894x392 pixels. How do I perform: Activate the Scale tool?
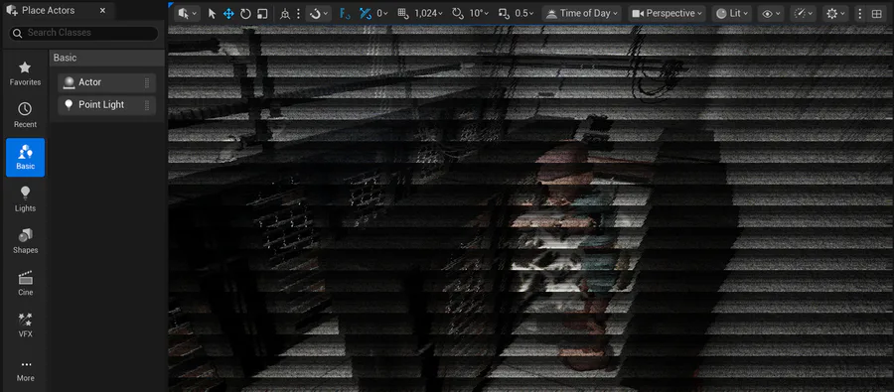pyautogui.click(x=261, y=14)
